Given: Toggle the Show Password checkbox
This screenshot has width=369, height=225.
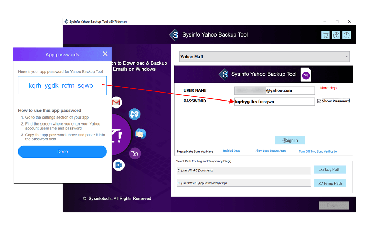Looking at the screenshot, I should (x=319, y=101).
